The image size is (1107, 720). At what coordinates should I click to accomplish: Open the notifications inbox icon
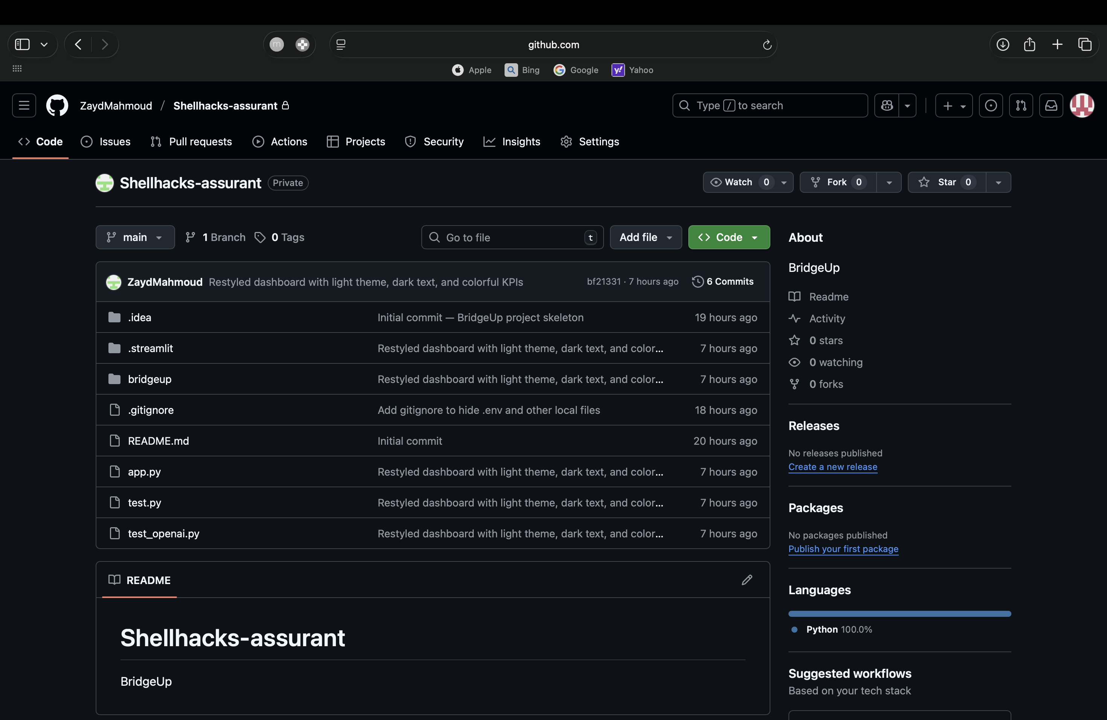(x=1051, y=105)
